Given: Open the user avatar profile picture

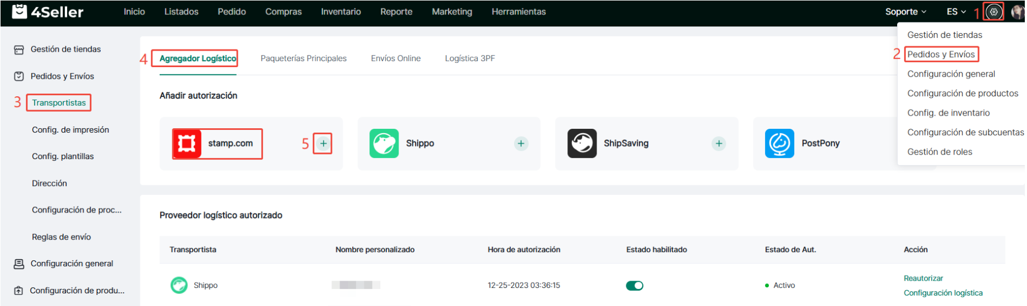Looking at the screenshot, I should pyautogui.click(x=1018, y=12).
